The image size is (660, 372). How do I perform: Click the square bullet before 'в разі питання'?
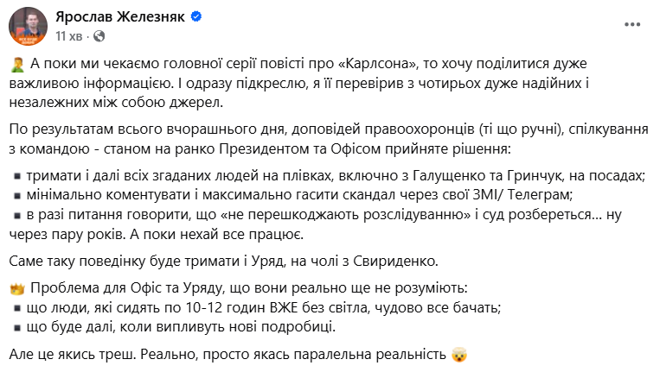(x=18, y=212)
